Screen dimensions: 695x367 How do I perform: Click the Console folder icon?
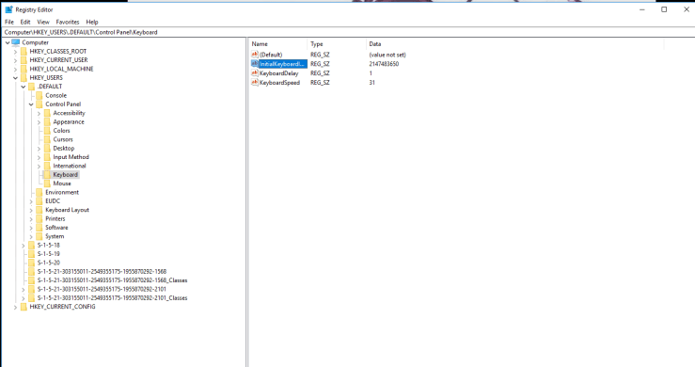click(x=39, y=95)
